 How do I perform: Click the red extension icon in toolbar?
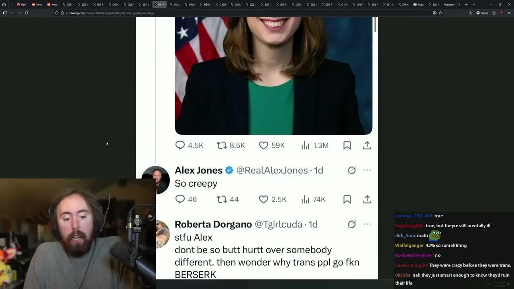pos(502,13)
